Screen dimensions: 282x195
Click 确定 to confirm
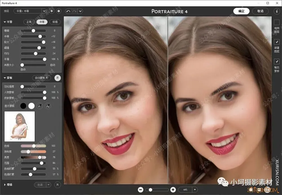click(241, 11)
